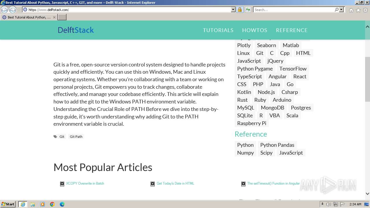The height and width of the screenshot is (208, 370).
Task: Open the jQuery tutorial tag
Action: coord(275,61)
